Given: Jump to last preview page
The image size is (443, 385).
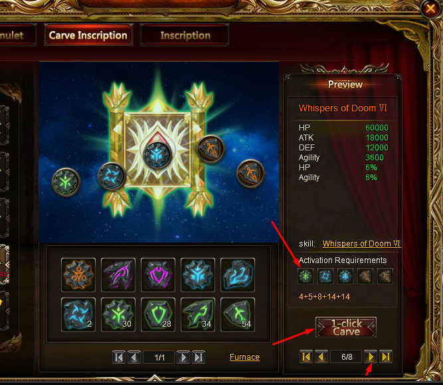Looking at the screenshot, I should [x=386, y=357].
